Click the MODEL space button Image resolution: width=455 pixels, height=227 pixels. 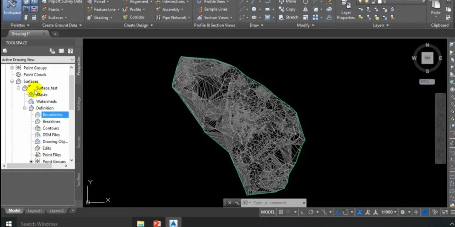coord(268,212)
